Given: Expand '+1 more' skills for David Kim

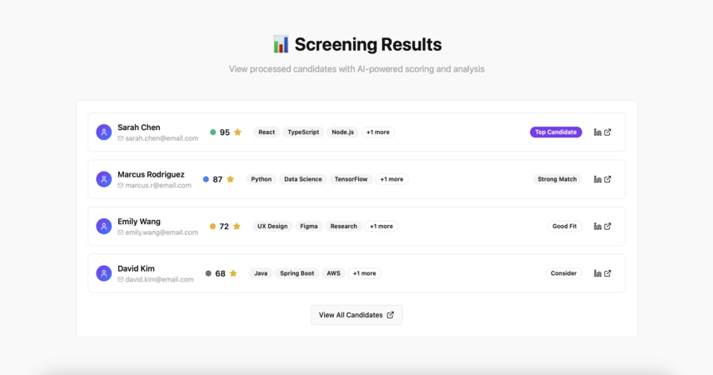Looking at the screenshot, I should pyautogui.click(x=364, y=273).
